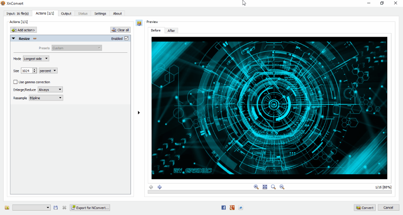
Task: Open the Enlarge/Reduce Always dropdown
Action: pos(50,90)
